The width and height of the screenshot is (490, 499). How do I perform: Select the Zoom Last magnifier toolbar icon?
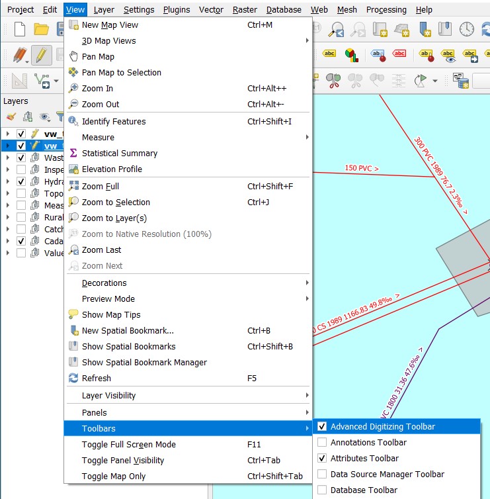coord(337,29)
